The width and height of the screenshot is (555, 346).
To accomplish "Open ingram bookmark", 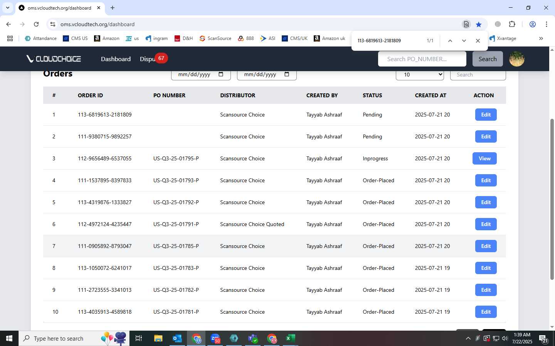I will [x=156, y=38].
